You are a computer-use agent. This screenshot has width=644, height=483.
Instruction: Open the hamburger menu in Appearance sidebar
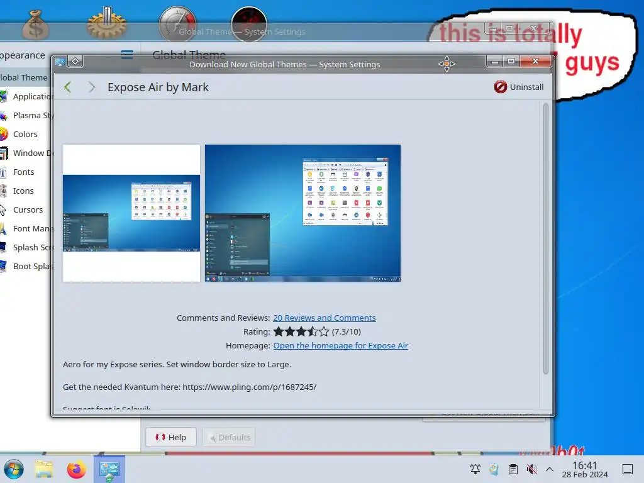[127, 55]
